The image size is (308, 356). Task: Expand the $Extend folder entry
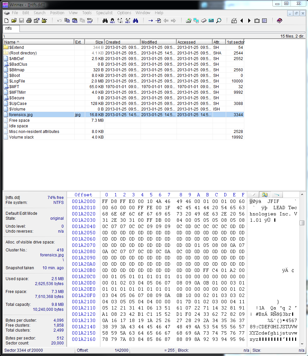pyautogui.click(x=6, y=47)
